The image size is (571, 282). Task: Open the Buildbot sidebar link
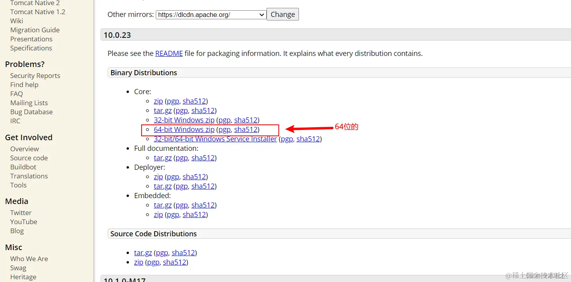[23, 167]
